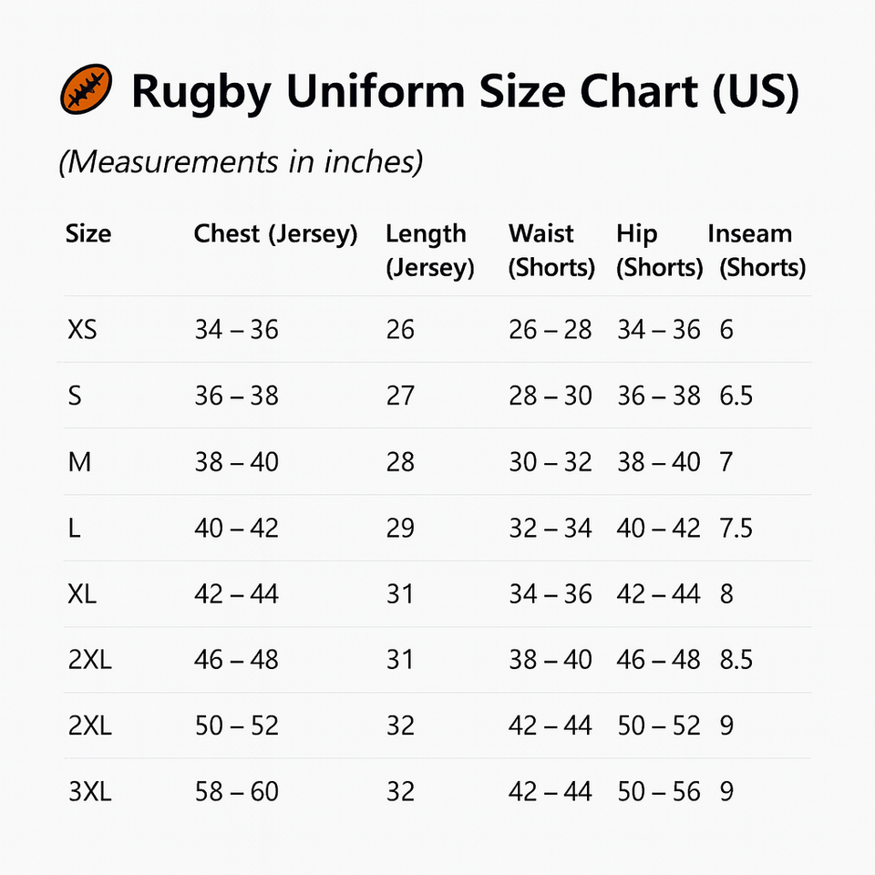Screen dimensions: 875x875
Task: Click the 58 – 60 chest value
Action: point(236,792)
